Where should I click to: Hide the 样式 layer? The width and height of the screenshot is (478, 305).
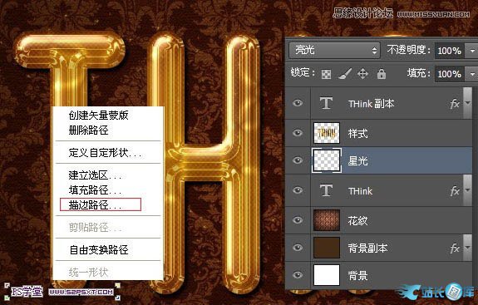(298, 133)
